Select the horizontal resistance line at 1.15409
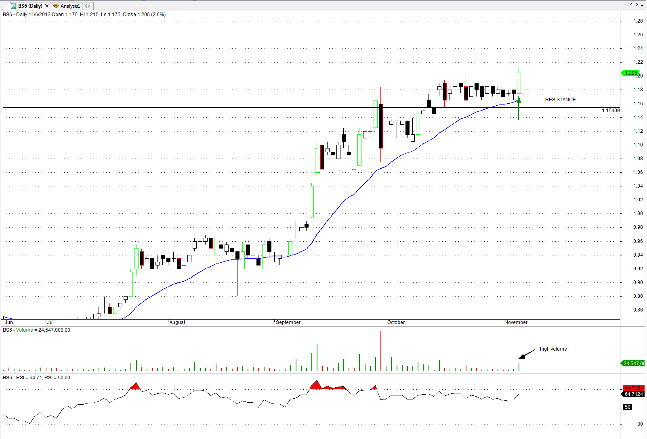The image size is (647, 439). (242, 107)
